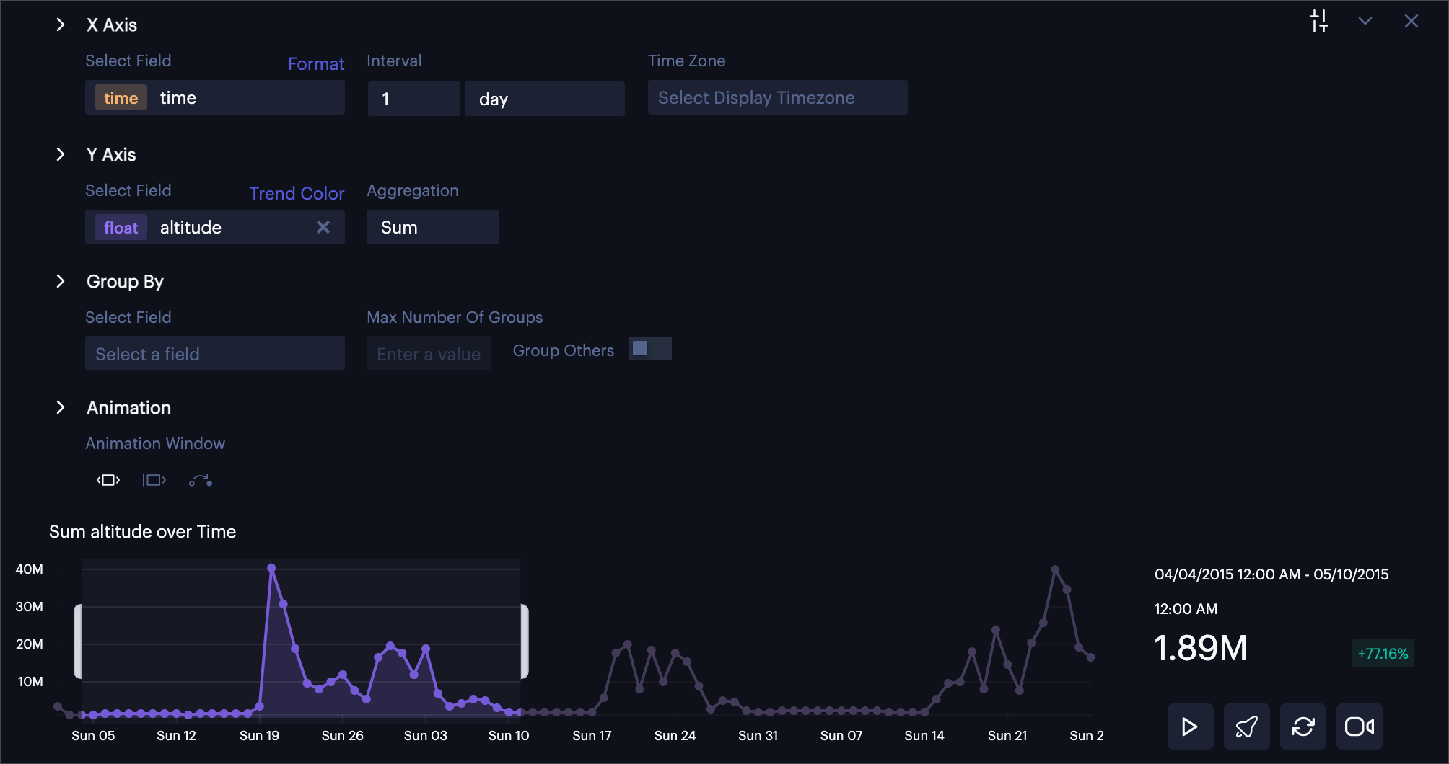This screenshot has width=1449, height=764.
Task: Click the peak data point near Sun 19
Action: 271,569
